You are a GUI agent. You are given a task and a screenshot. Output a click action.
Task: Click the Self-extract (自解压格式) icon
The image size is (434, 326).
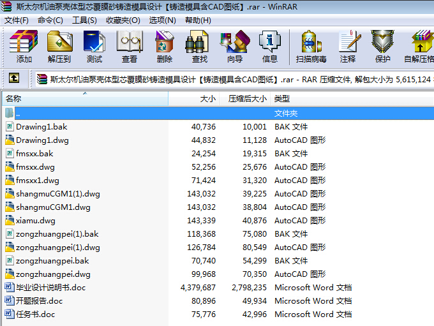pyautogui.click(x=423, y=41)
